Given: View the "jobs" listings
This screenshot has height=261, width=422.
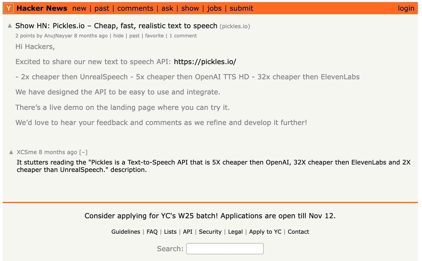Looking at the screenshot, I should pyautogui.click(x=214, y=8).
